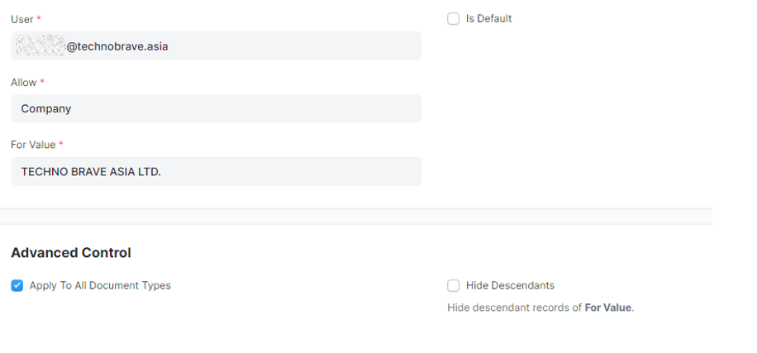Viewport: 757px width, 353px height.
Task: Click the red asterisk beside User
Action: click(39, 19)
